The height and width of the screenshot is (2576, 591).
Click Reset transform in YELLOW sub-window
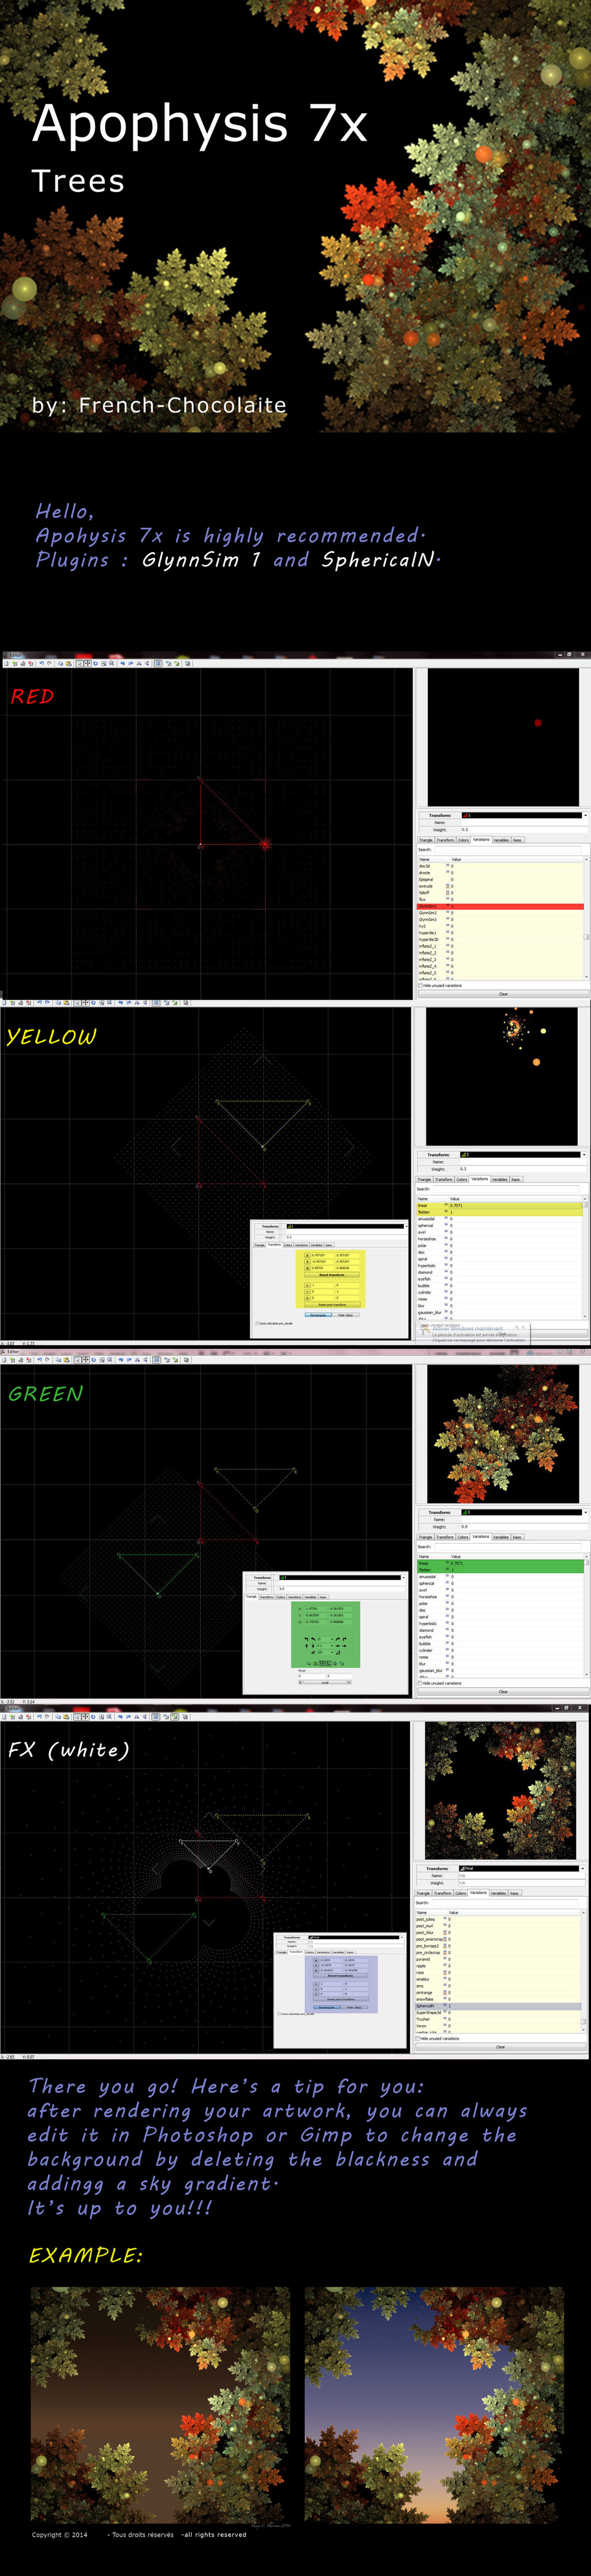[331, 1275]
